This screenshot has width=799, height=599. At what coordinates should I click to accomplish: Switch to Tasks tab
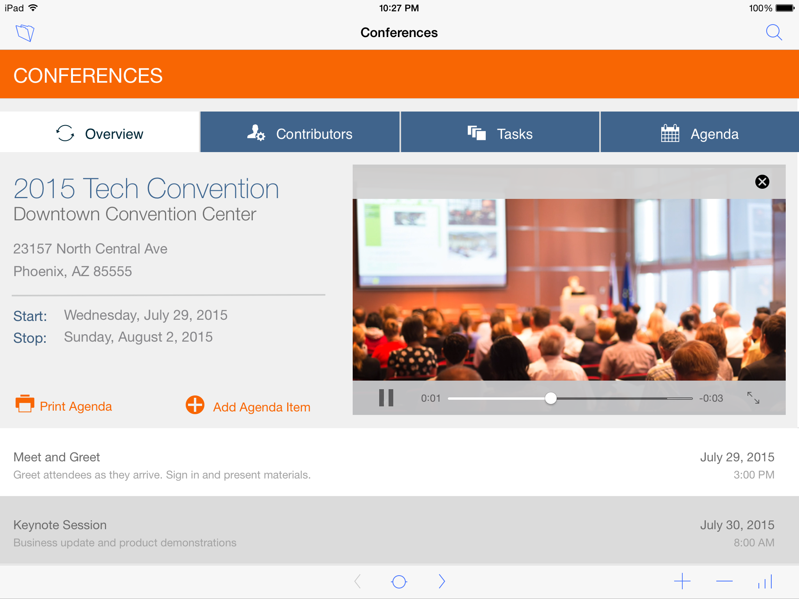(500, 134)
